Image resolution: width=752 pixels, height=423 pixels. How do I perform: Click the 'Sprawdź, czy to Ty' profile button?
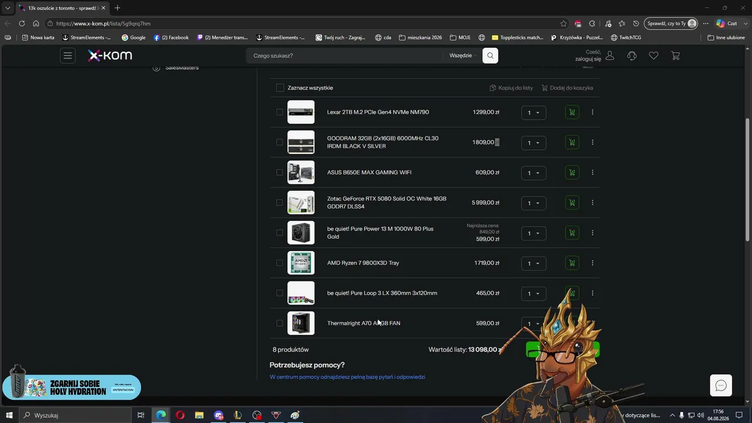tap(671, 23)
